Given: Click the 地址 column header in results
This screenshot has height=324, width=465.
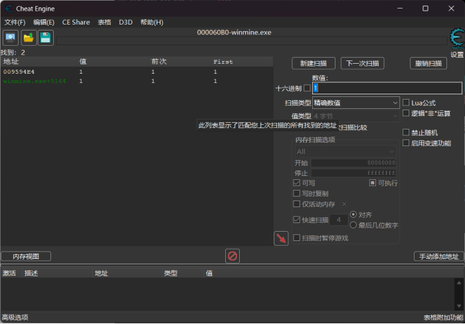Looking at the screenshot, I should tap(39, 62).
